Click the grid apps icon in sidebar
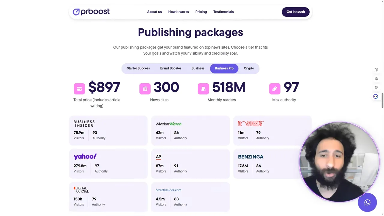This screenshot has width=384, height=216. point(376,88)
